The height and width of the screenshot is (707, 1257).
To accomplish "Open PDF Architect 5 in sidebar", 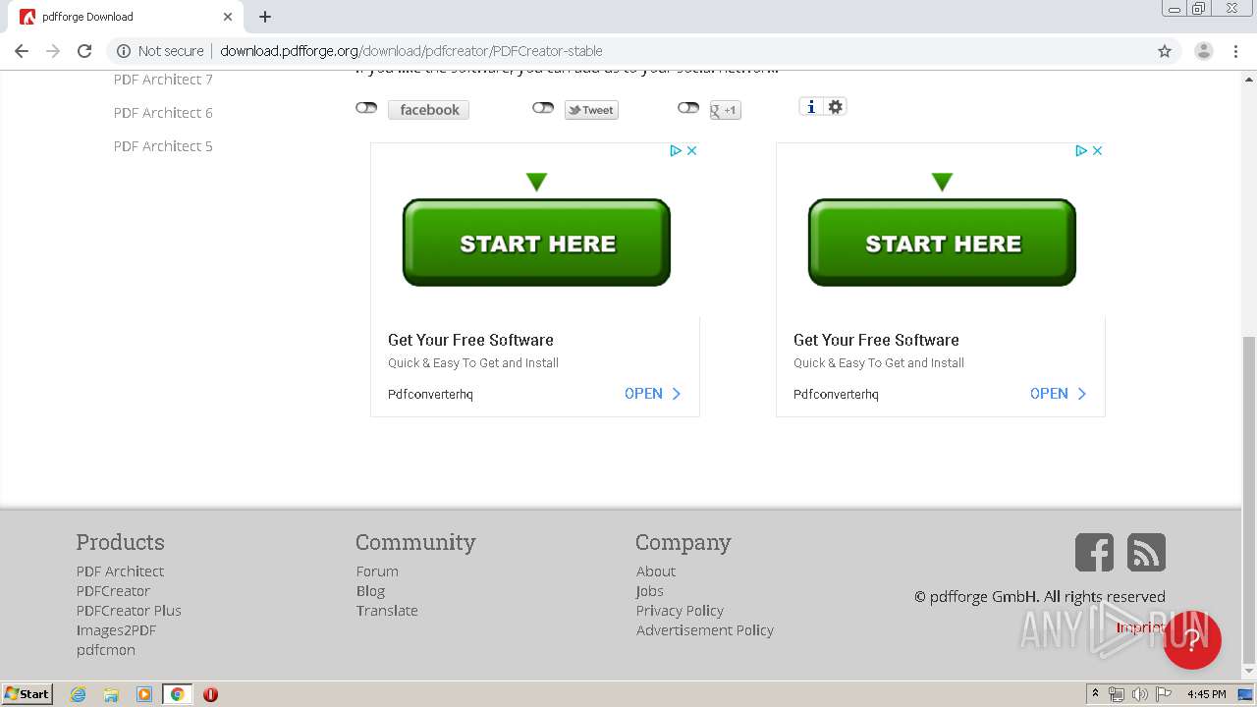I will point(163,146).
